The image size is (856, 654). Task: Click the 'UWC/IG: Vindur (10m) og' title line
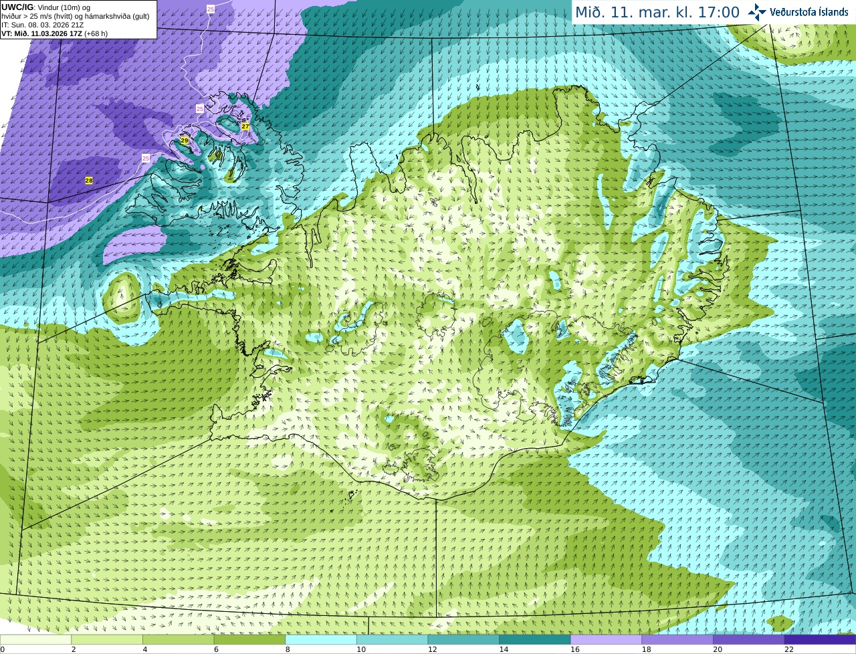45,7
